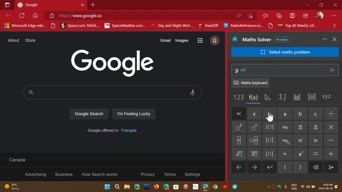Viewport: 342px width, 192px height.
Task: Click the enter/return key on maths keyboard
Action: click(269, 167)
